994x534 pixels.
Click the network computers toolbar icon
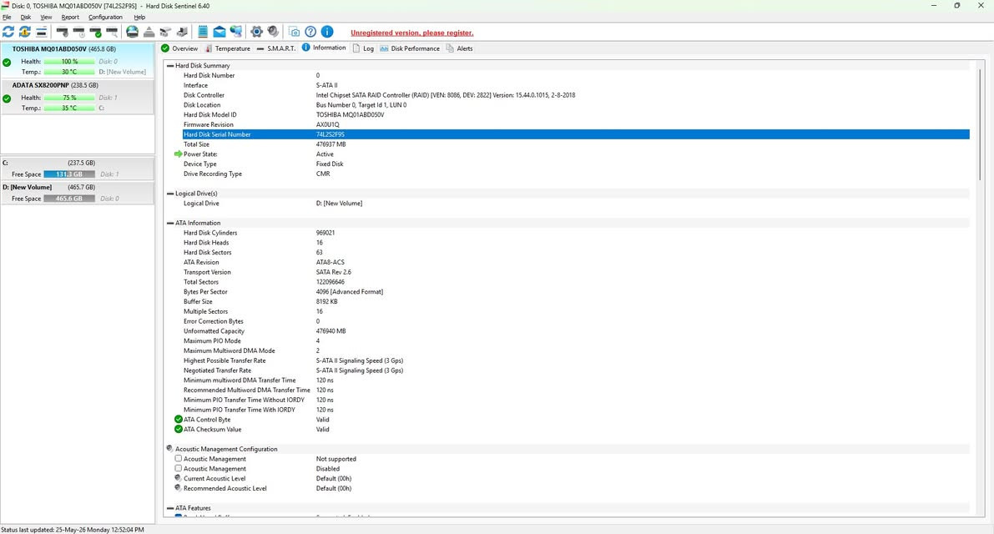(x=236, y=32)
